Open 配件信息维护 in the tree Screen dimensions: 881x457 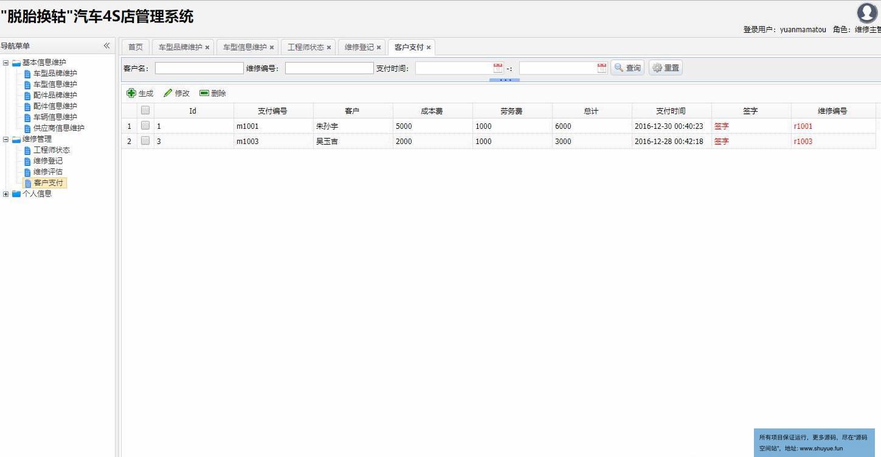55,106
